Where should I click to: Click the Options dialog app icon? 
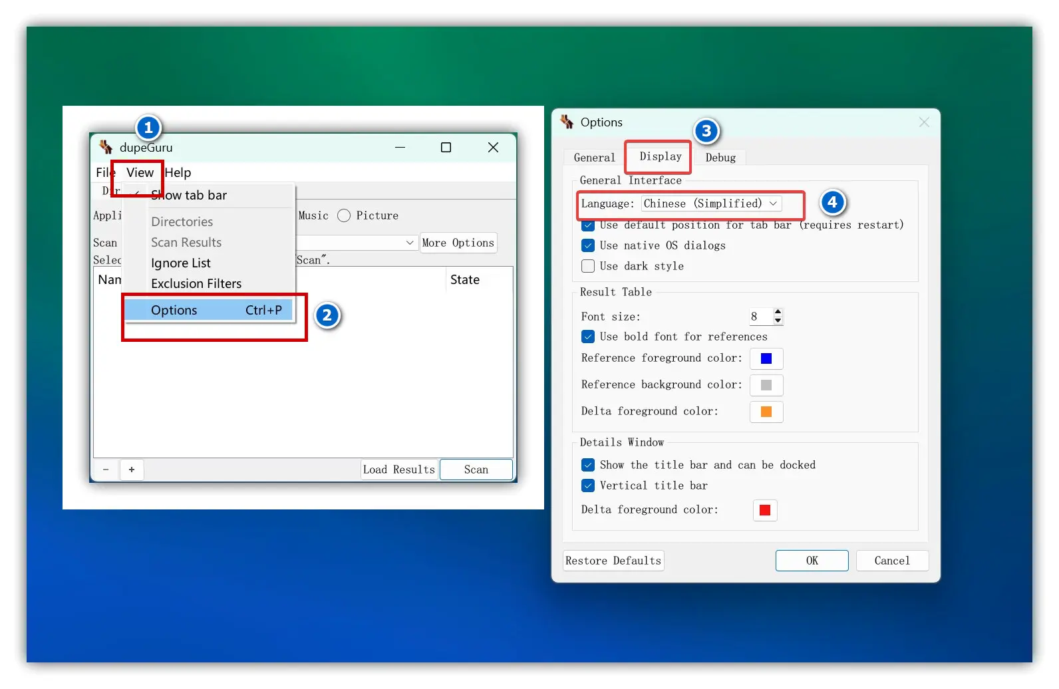567,122
